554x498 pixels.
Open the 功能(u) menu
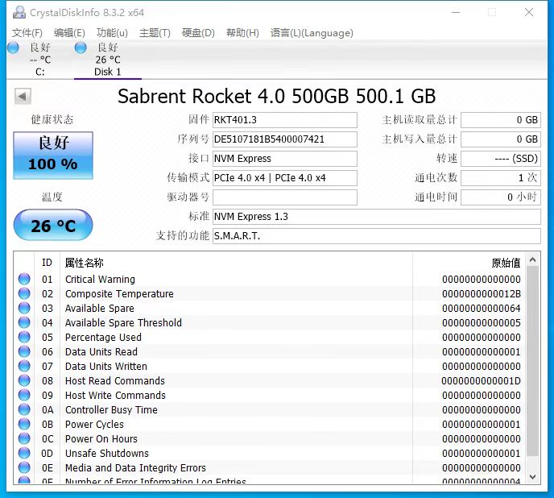pyautogui.click(x=112, y=33)
